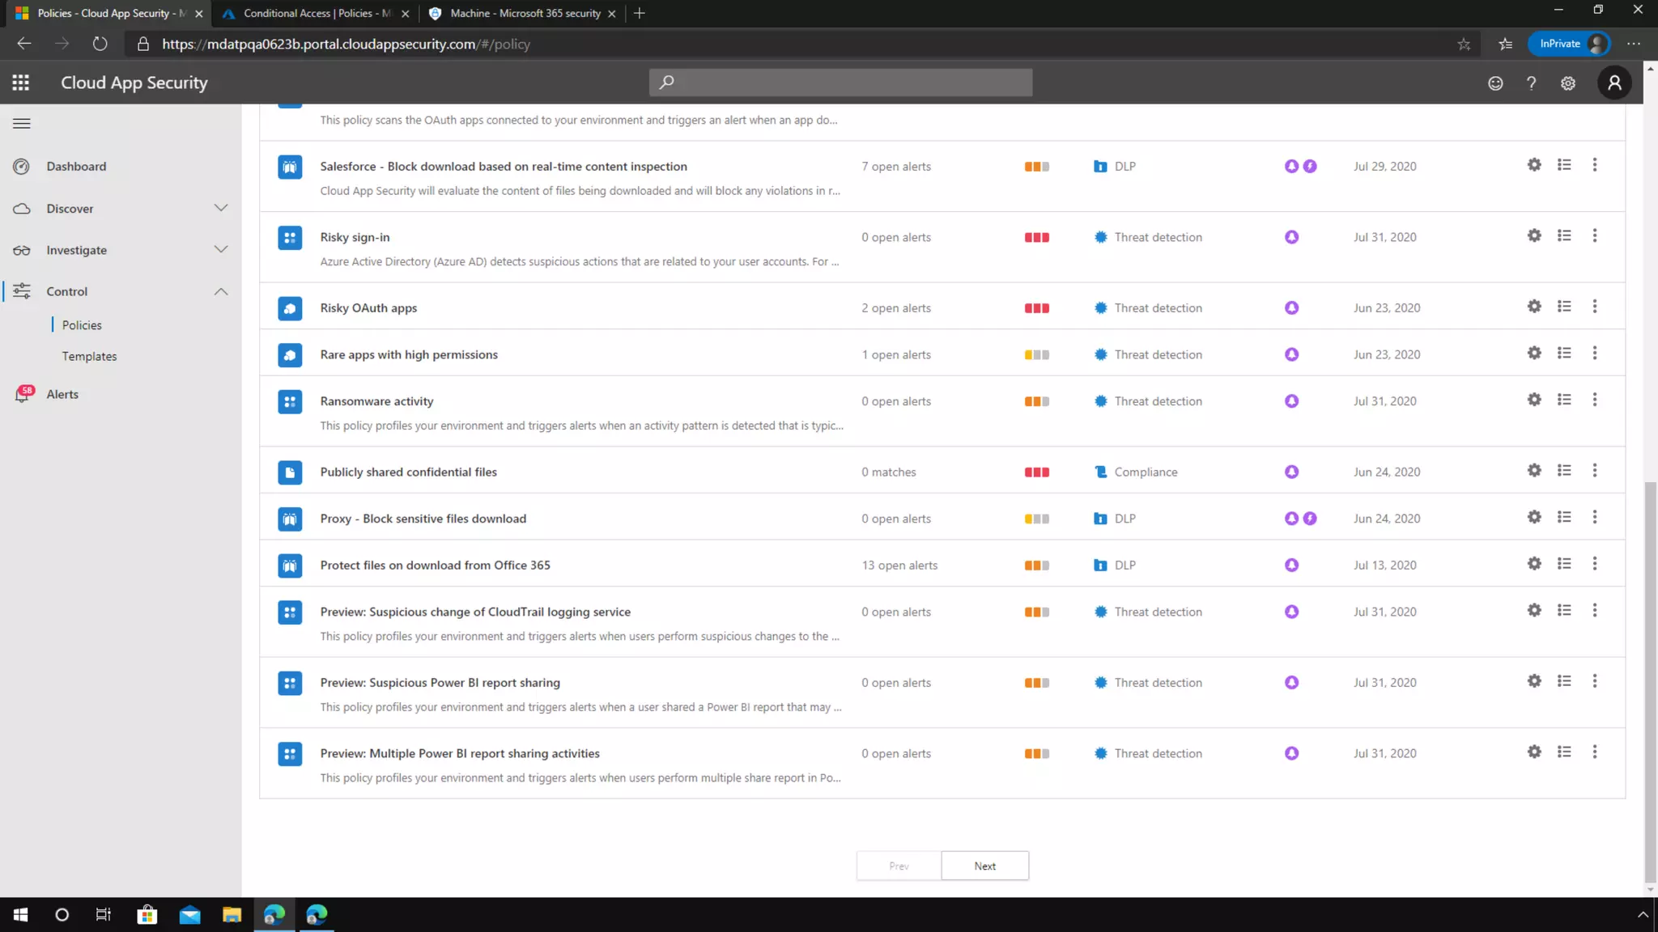Open File Explorer on the taskbar
1658x932 pixels.
232,914
